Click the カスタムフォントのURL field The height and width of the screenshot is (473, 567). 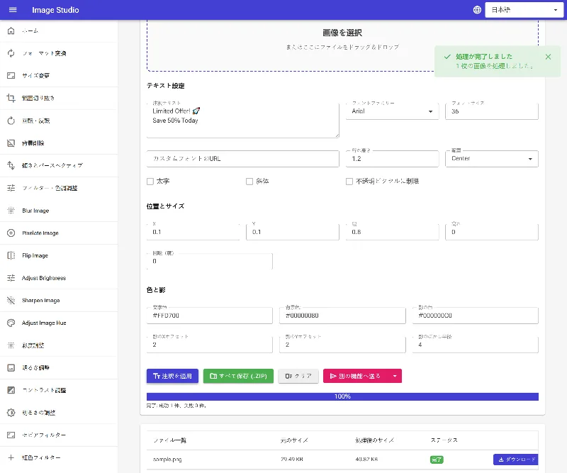[242, 159]
